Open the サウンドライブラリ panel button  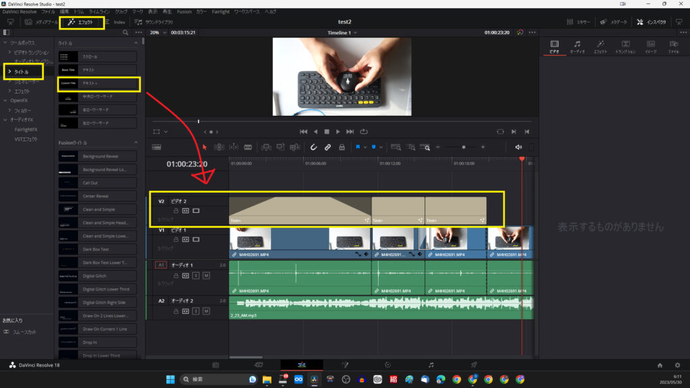point(154,22)
